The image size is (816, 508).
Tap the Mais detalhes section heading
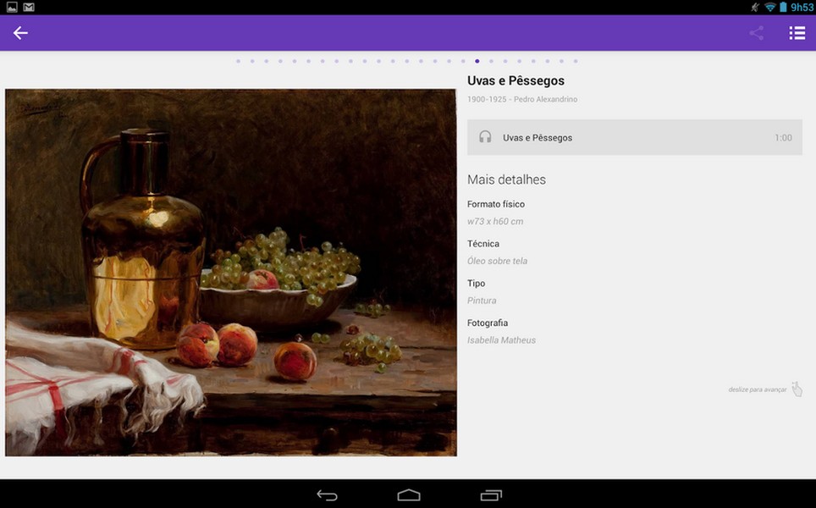point(506,179)
